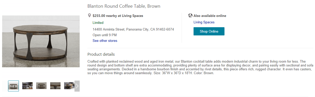
Task: Click the Shop Online button
Action: pos(209,31)
